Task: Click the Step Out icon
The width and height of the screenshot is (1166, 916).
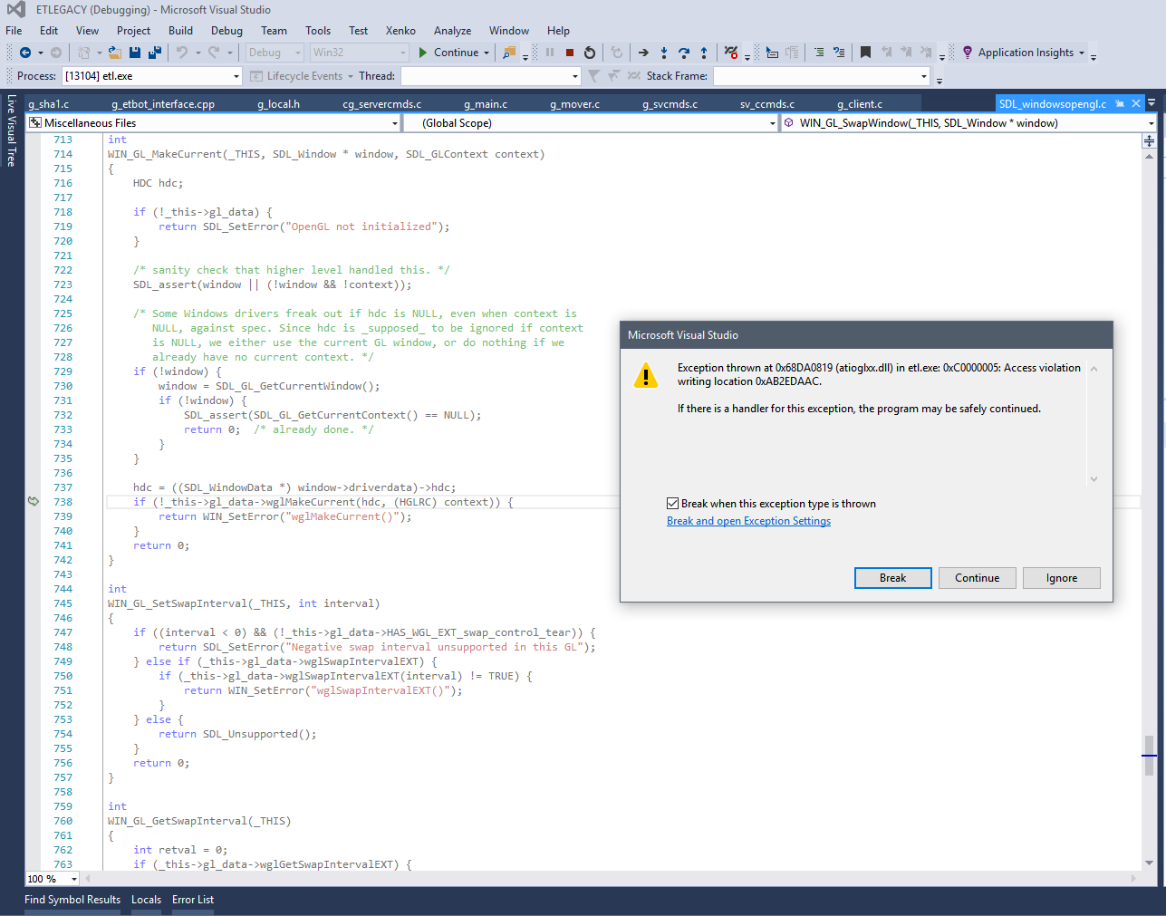Action: 704,53
